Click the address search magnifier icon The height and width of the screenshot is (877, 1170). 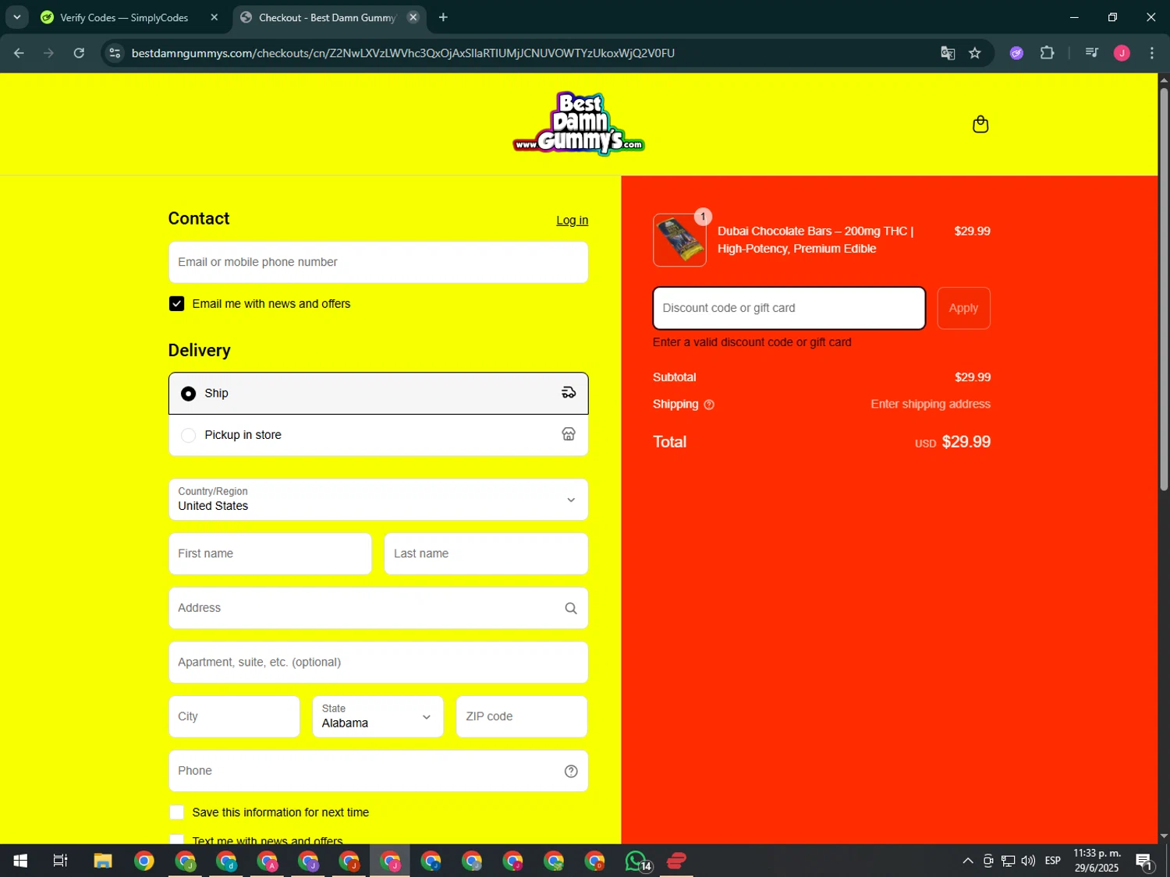571,609
